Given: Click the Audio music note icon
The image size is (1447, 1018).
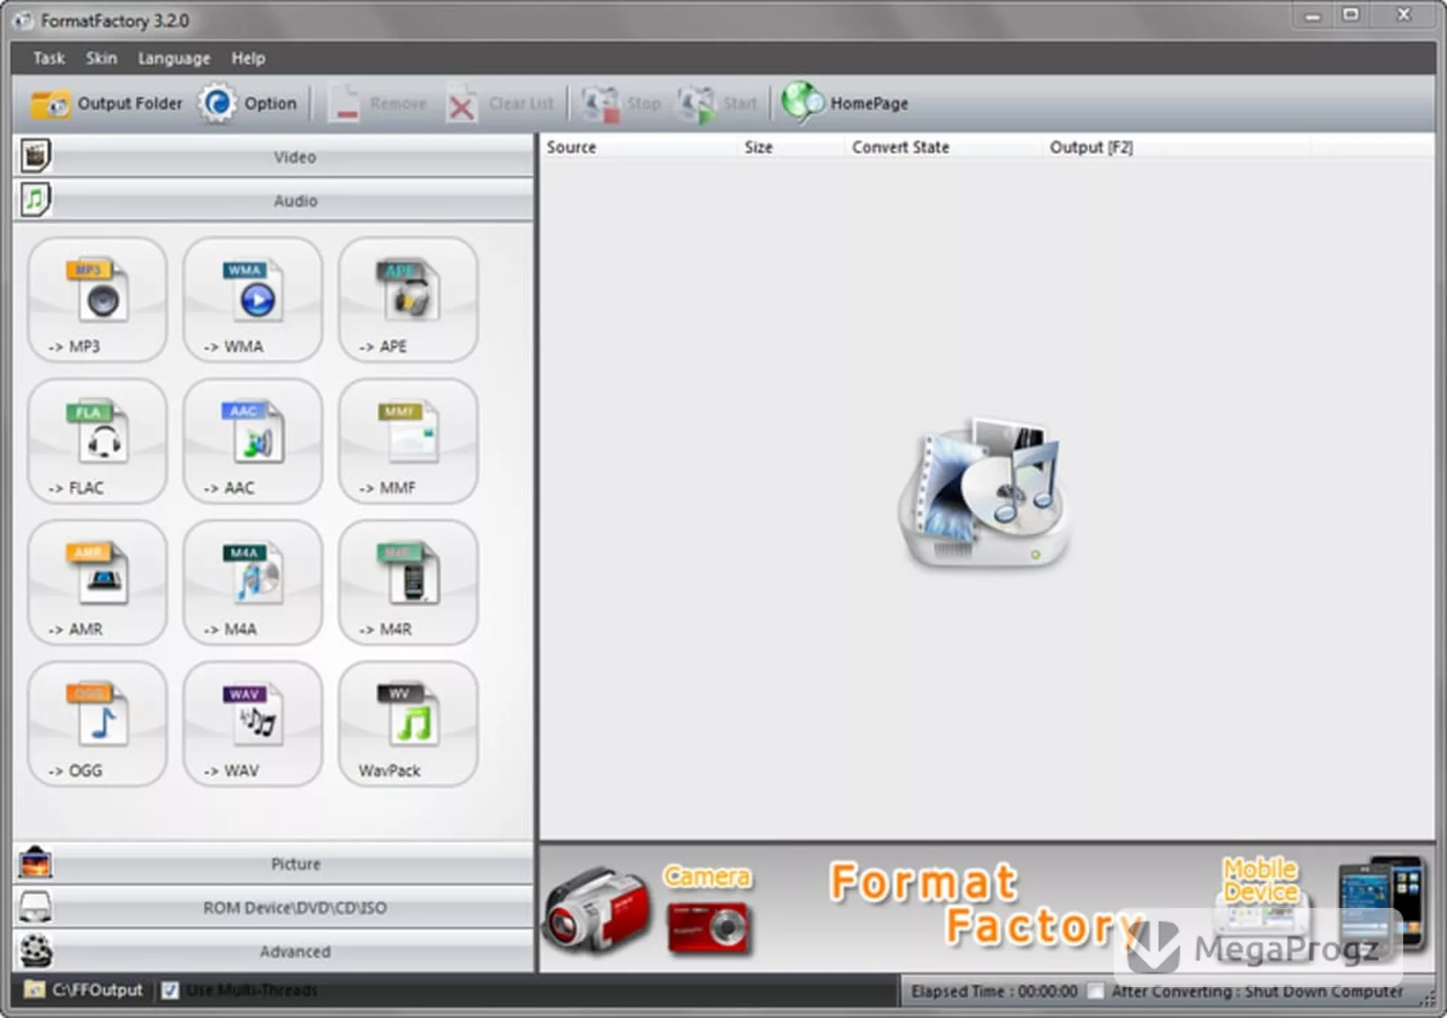Looking at the screenshot, I should click(35, 200).
